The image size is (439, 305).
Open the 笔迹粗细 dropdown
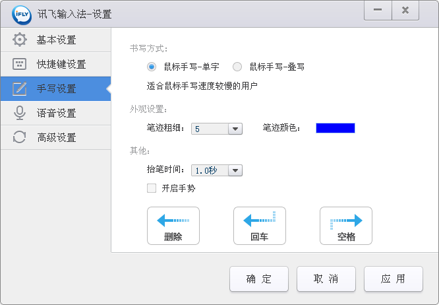pyautogui.click(x=235, y=129)
